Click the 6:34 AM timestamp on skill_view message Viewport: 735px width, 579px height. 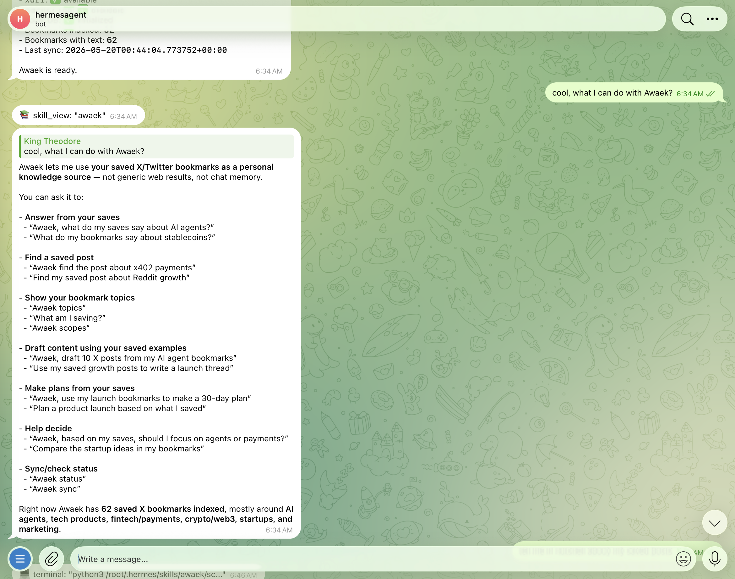coord(123,117)
